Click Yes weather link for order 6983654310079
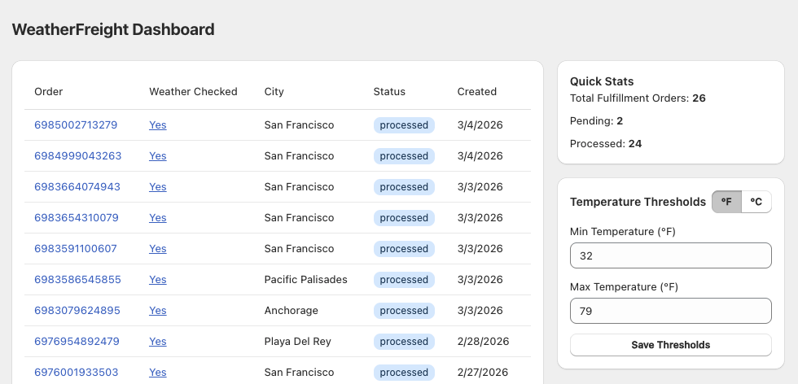This screenshot has width=798, height=384. click(x=158, y=218)
